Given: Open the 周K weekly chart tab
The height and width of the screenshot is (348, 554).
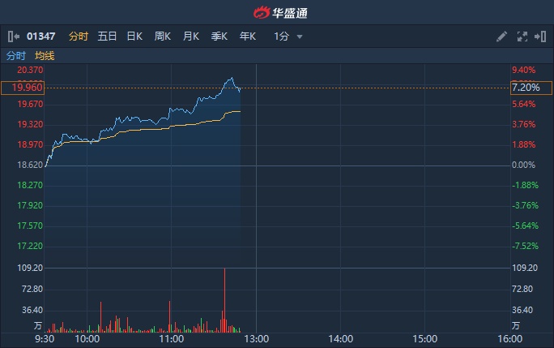Looking at the screenshot, I should coord(163,37).
